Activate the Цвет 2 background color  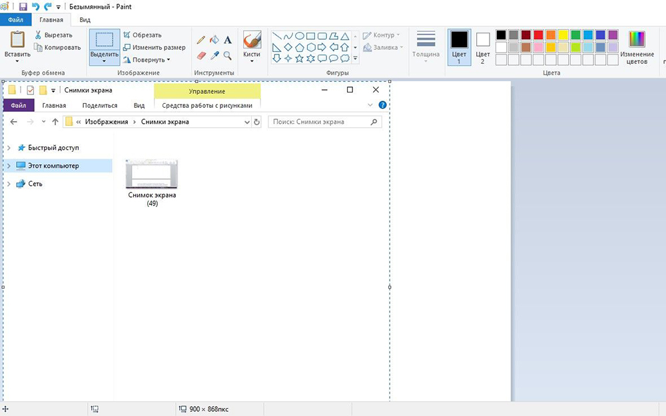[x=483, y=47]
